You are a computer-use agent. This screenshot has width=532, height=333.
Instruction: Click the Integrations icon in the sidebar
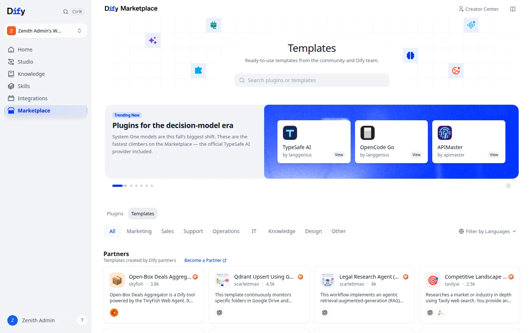[11, 98]
